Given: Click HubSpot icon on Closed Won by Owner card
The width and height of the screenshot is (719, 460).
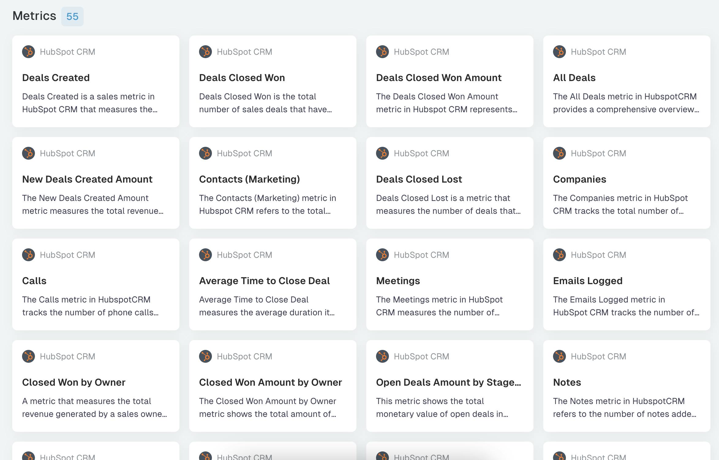Looking at the screenshot, I should coord(28,356).
